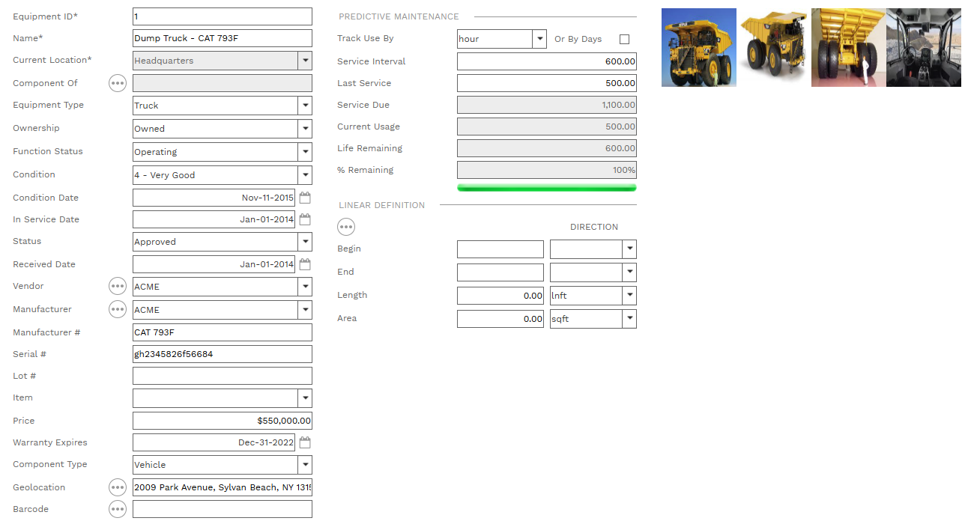Click the Barcode ellipsis button

pyautogui.click(x=118, y=509)
